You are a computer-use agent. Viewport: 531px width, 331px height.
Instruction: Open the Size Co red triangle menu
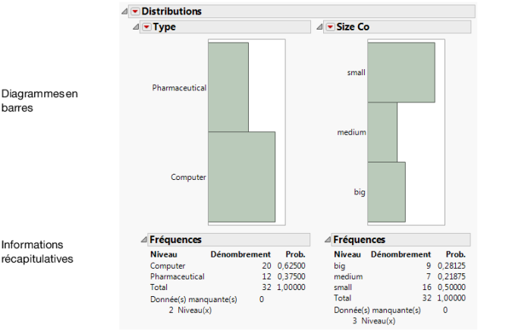[x=330, y=27]
